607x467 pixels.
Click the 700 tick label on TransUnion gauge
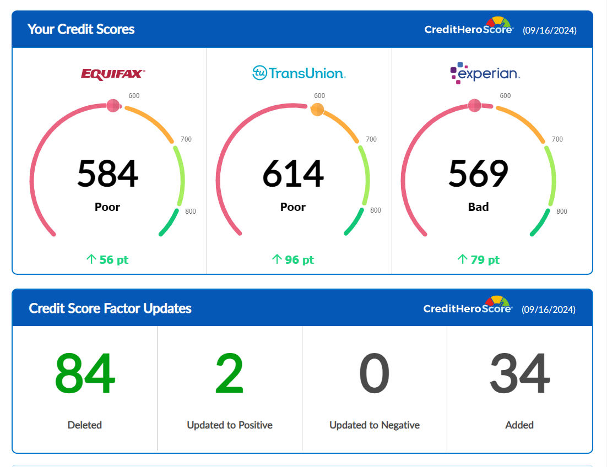click(371, 139)
